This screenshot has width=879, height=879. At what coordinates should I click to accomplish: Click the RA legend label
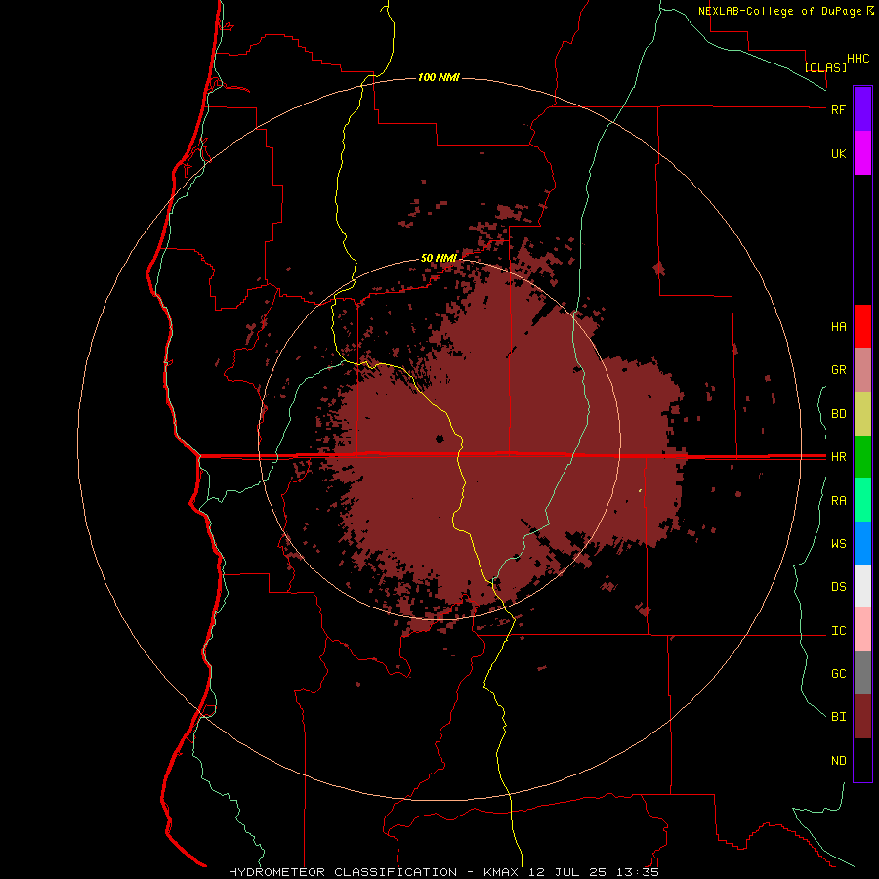tap(838, 501)
